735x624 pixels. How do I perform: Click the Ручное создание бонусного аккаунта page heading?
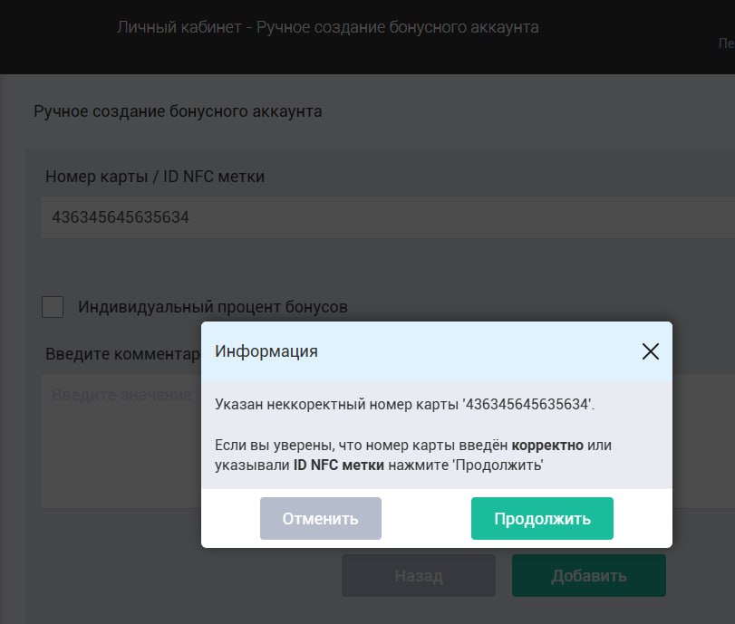[x=178, y=111]
